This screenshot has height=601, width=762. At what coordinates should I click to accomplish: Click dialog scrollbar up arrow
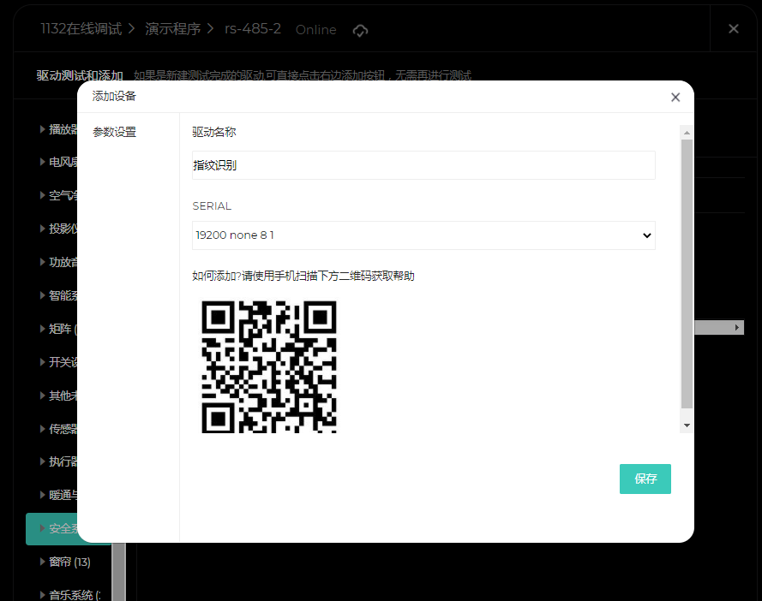point(687,133)
